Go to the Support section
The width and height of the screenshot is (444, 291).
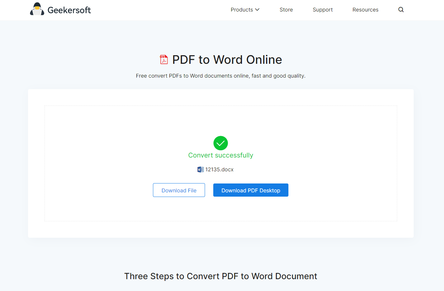coord(323,10)
